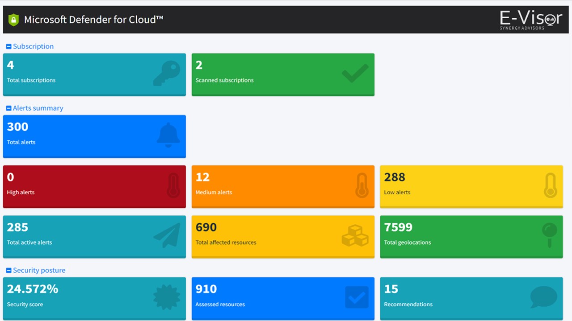This screenshot has width=572, height=321.
Task: Click the 910 assessed resources value
Action: [x=206, y=289]
